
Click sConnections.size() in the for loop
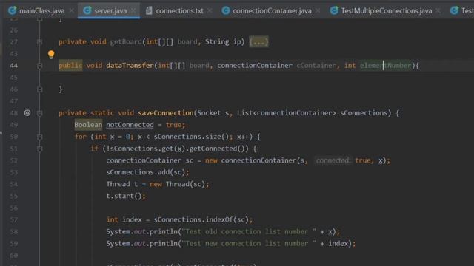pos(191,137)
